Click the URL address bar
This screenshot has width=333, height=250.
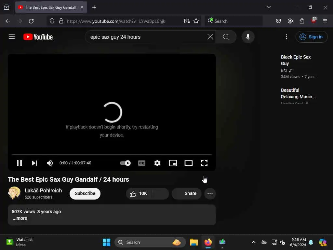pos(124,21)
